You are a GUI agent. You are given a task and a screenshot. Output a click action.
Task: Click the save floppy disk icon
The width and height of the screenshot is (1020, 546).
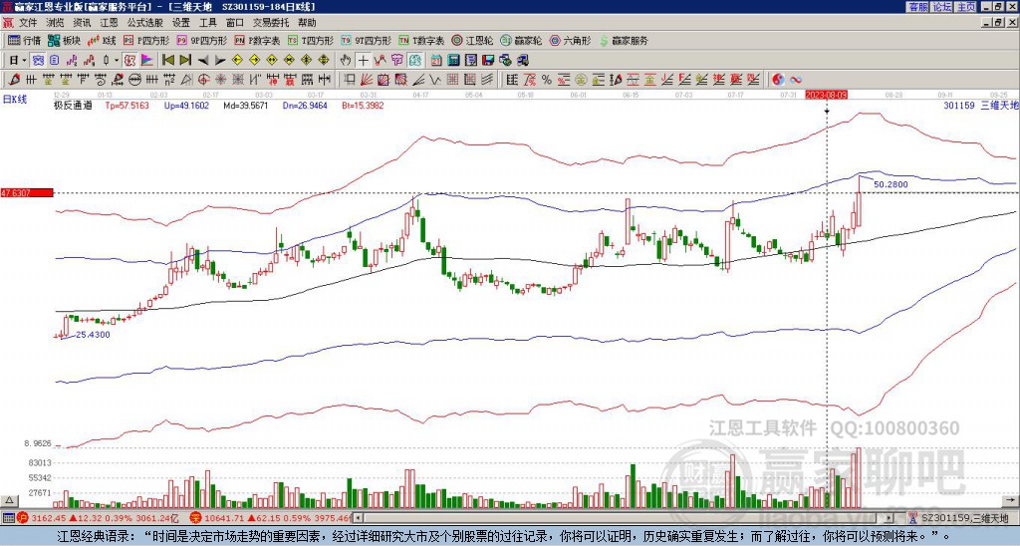[488, 60]
